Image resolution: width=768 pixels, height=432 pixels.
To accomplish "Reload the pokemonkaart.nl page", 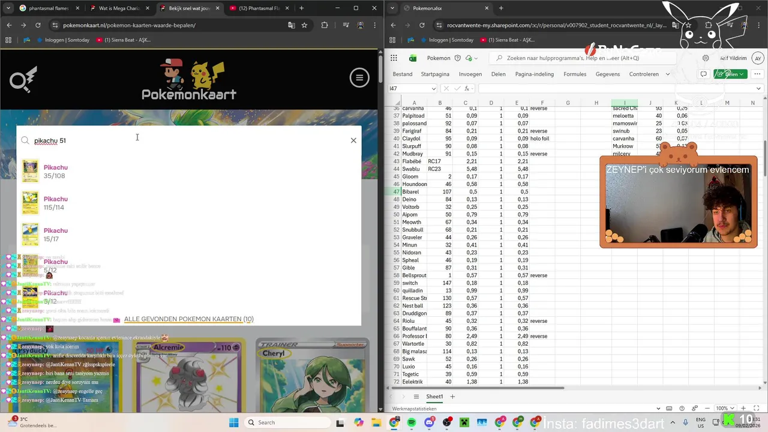I will click(38, 25).
